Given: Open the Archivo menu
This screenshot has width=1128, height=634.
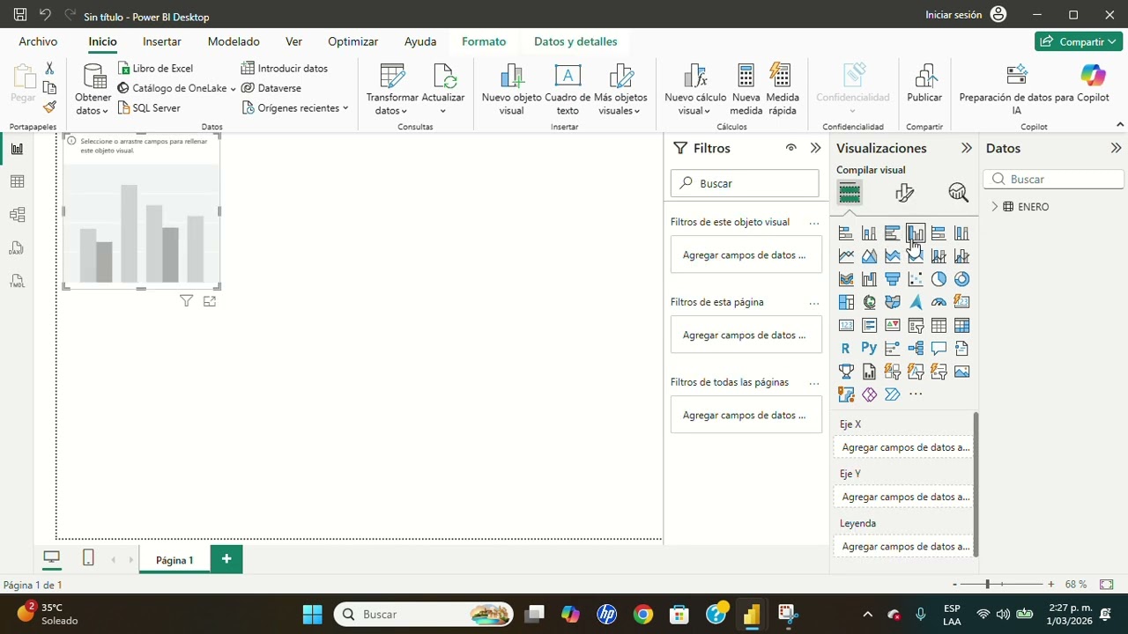Looking at the screenshot, I should point(38,41).
